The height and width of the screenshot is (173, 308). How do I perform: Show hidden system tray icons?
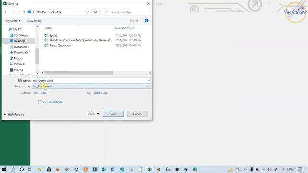pos(246,169)
